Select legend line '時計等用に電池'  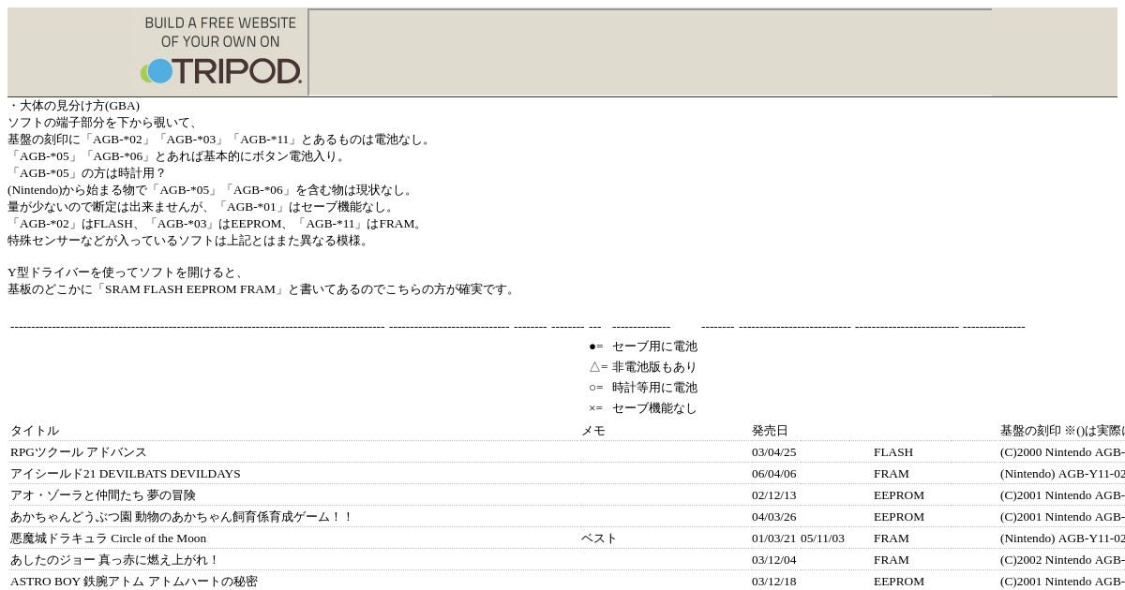click(654, 388)
